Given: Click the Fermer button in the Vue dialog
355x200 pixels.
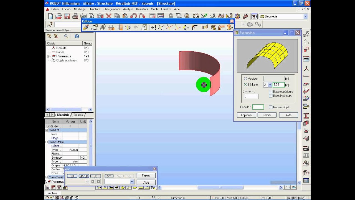Looking at the screenshot, I should 146,176.
